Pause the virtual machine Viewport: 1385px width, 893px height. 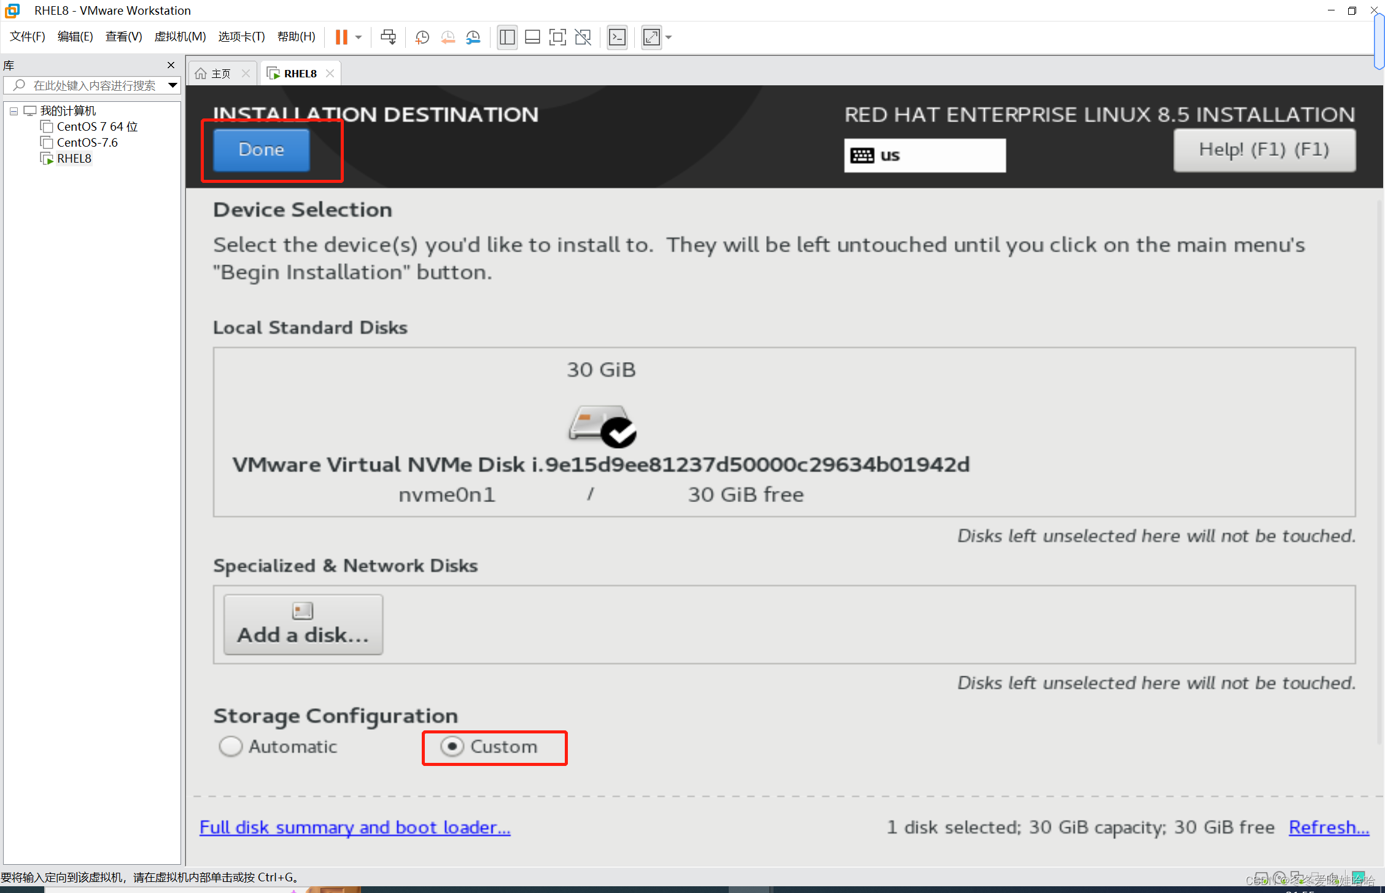tap(341, 37)
